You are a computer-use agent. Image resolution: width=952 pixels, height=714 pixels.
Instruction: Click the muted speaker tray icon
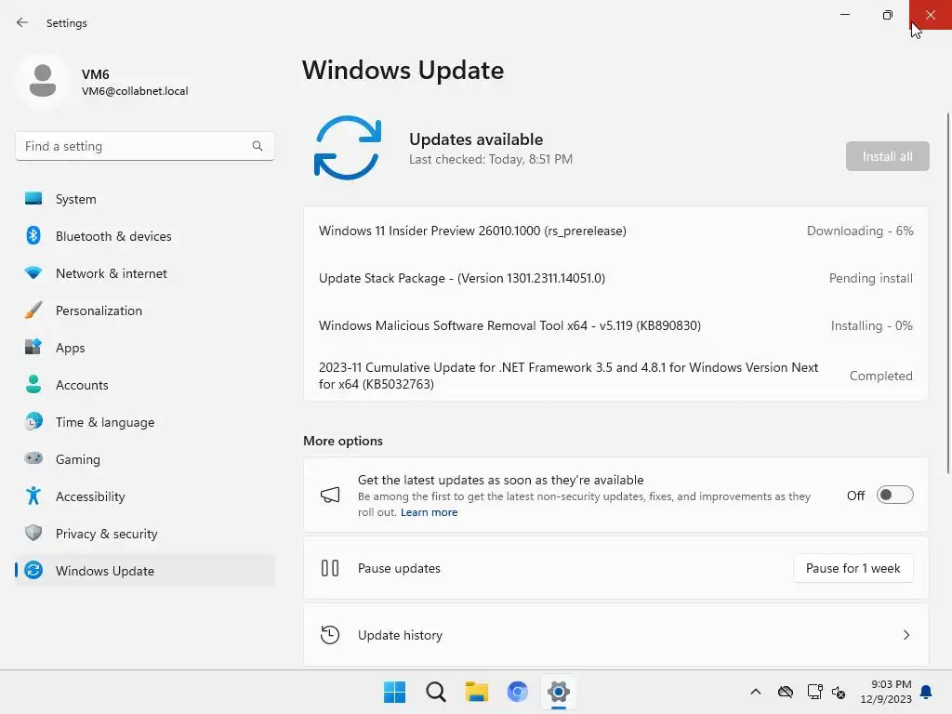[839, 692]
